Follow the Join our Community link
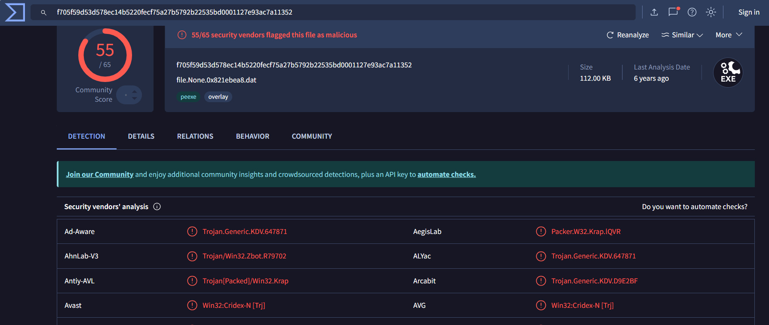 pos(100,174)
